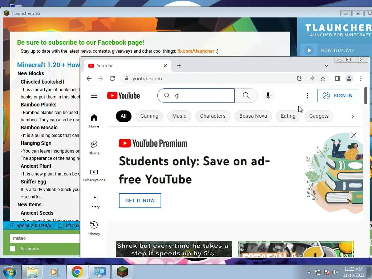
Task: Click the network tray icon
Action: click(318, 272)
